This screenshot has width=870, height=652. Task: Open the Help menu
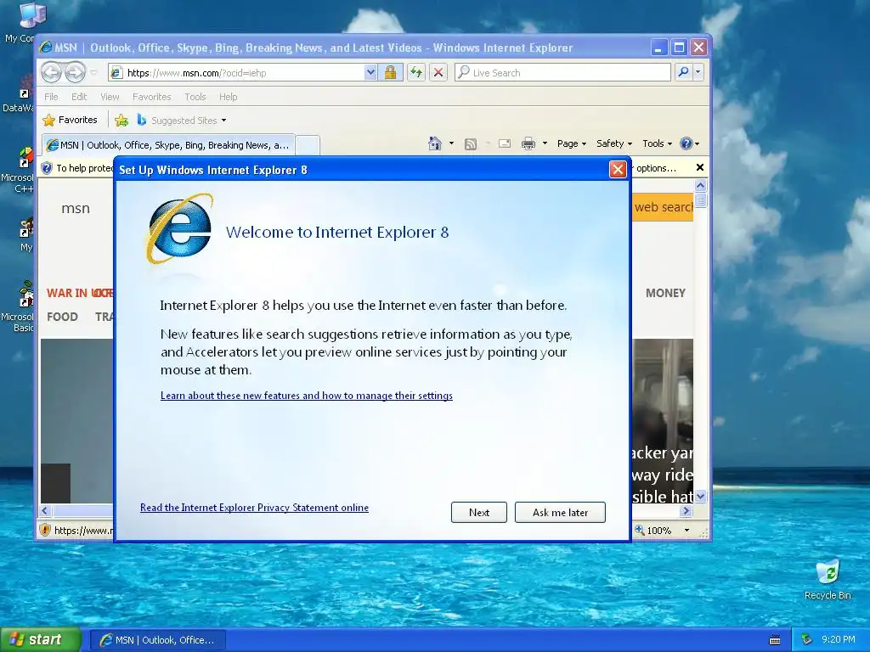point(228,97)
